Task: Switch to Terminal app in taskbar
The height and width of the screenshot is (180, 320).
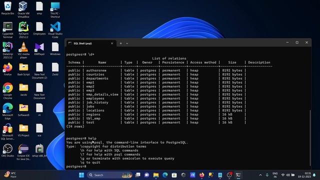Action: tap(238, 175)
